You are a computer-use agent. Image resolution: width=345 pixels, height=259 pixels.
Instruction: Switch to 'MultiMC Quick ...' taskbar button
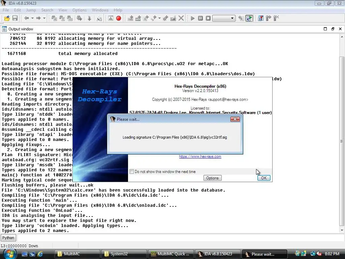click(171, 254)
